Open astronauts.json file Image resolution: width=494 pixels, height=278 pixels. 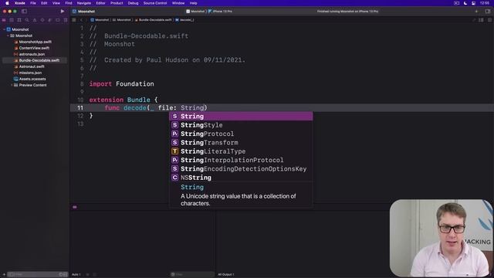pos(32,54)
